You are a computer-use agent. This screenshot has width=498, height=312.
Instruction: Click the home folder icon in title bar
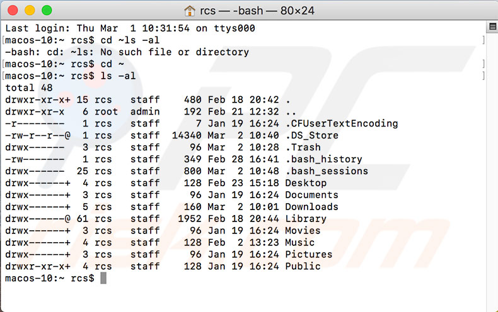pyautogui.click(x=190, y=11)
